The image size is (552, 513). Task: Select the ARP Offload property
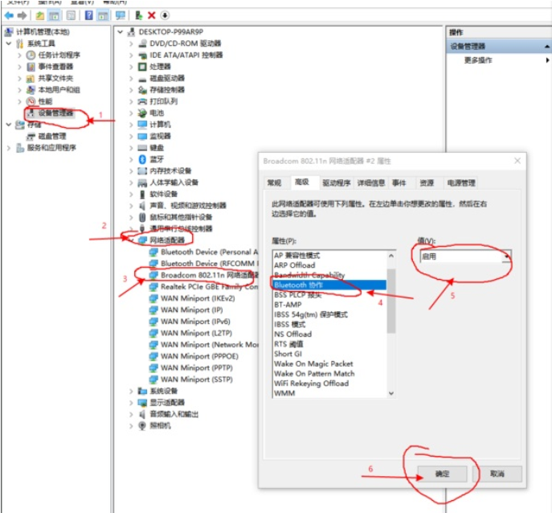pyautogui.click(x=294, y=265)
